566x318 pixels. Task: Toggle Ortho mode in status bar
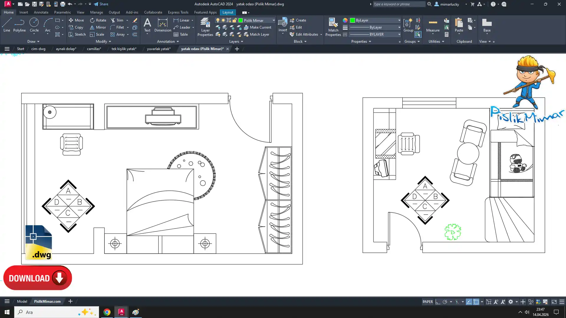pyautogui.click(x=438, y=302)
